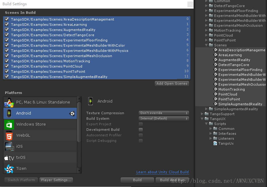Click the WebGL HTML5 icon
The height and width of the screenshot is (187, 267).
pos(9,136)
